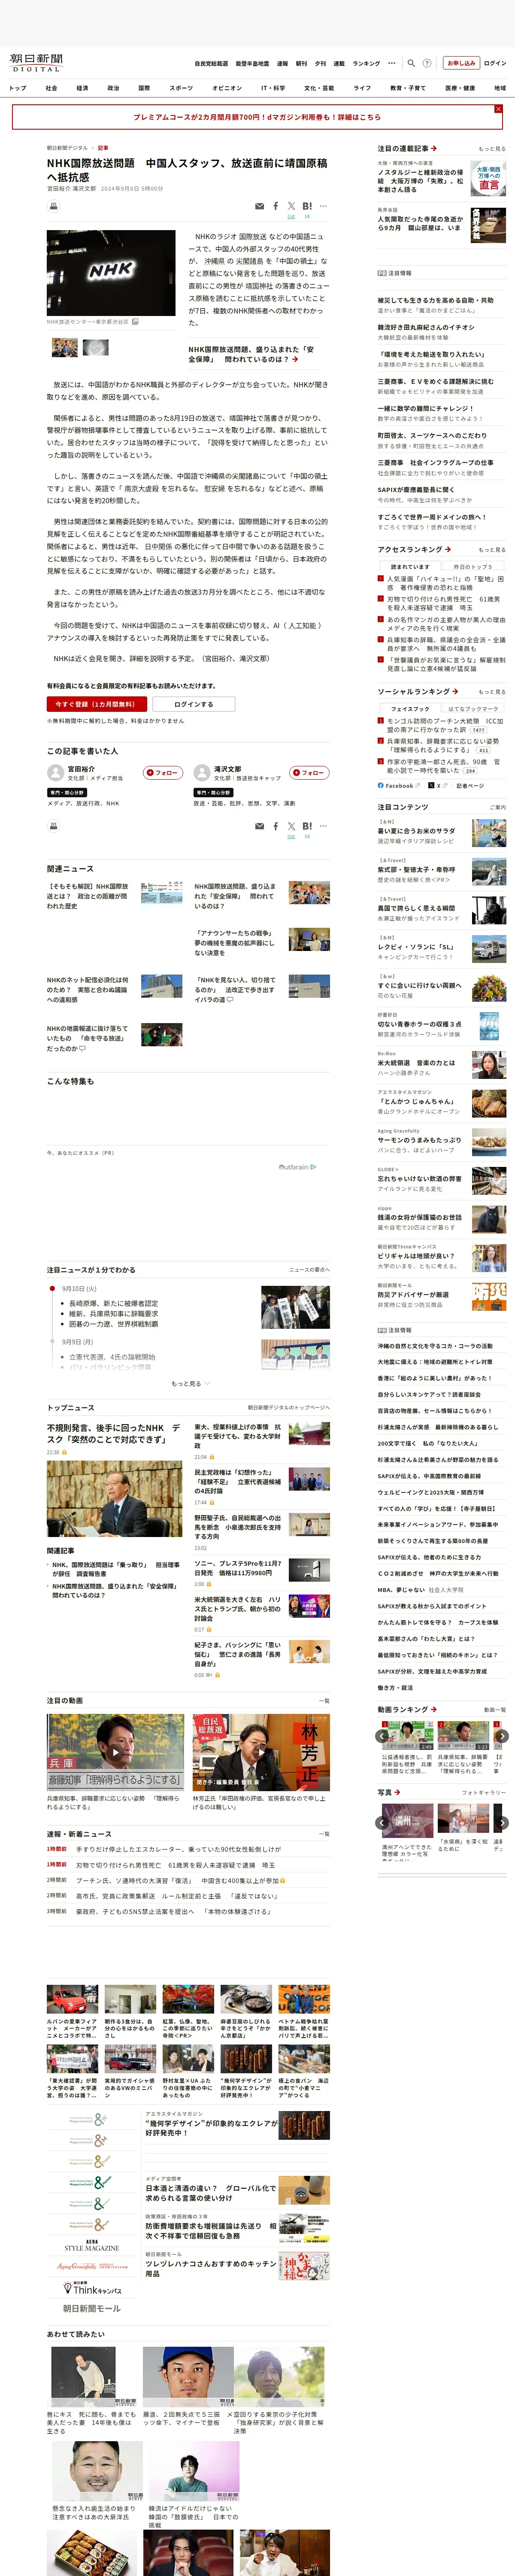This screenshot has height=2576, width=515.
Task: Open 一覧 link beside 注目の動画
Action: 324,1700
